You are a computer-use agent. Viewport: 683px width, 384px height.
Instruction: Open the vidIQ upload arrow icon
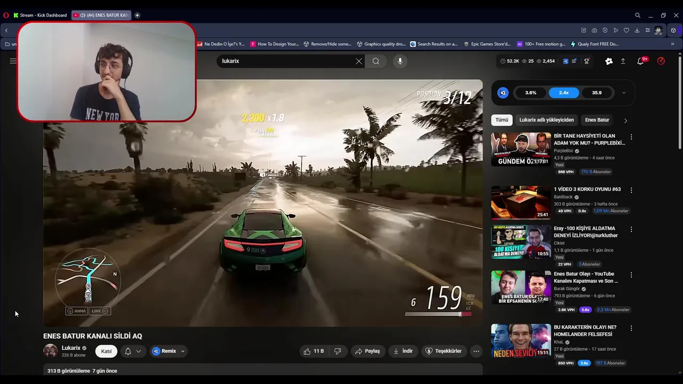pos(623,61)
